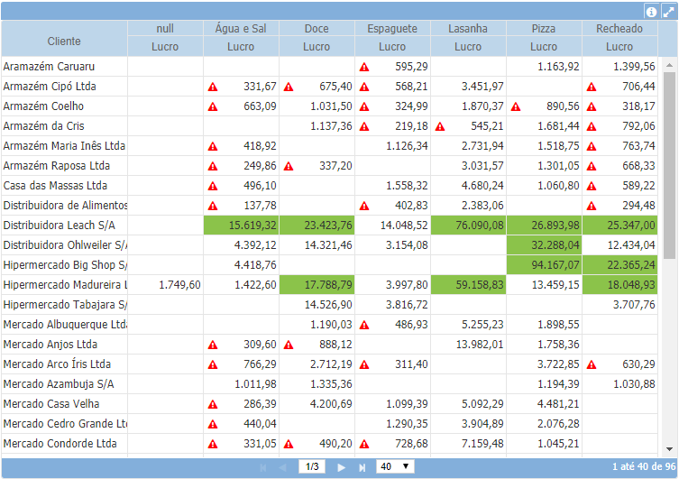This screenshot has height=479, width=679.
Task: Click the value 3.707,76 in Recheado
Action: point(634,305)
